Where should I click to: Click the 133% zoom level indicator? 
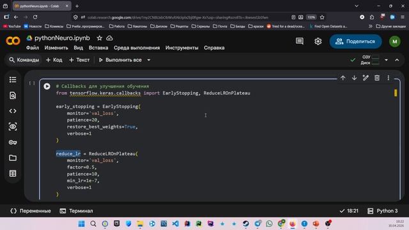point(311,17)
